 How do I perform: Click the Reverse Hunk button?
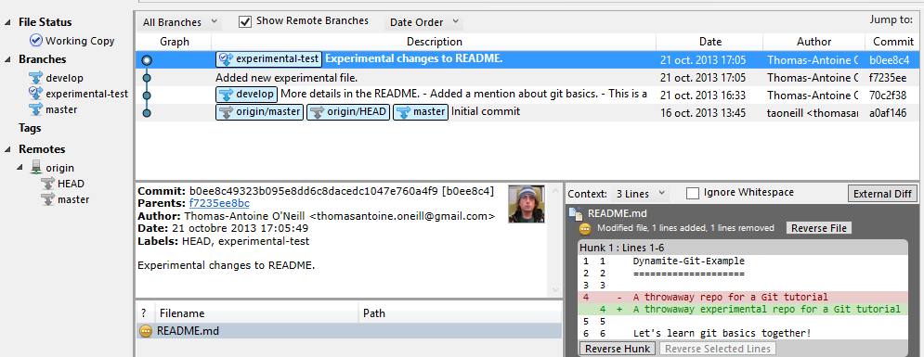pos(618,348)
